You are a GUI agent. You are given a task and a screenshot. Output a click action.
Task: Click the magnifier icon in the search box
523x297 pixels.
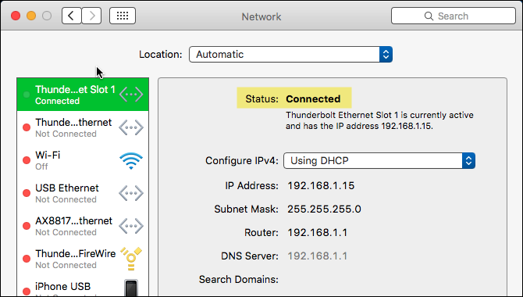pyautogui.click(x=429, y=16)
